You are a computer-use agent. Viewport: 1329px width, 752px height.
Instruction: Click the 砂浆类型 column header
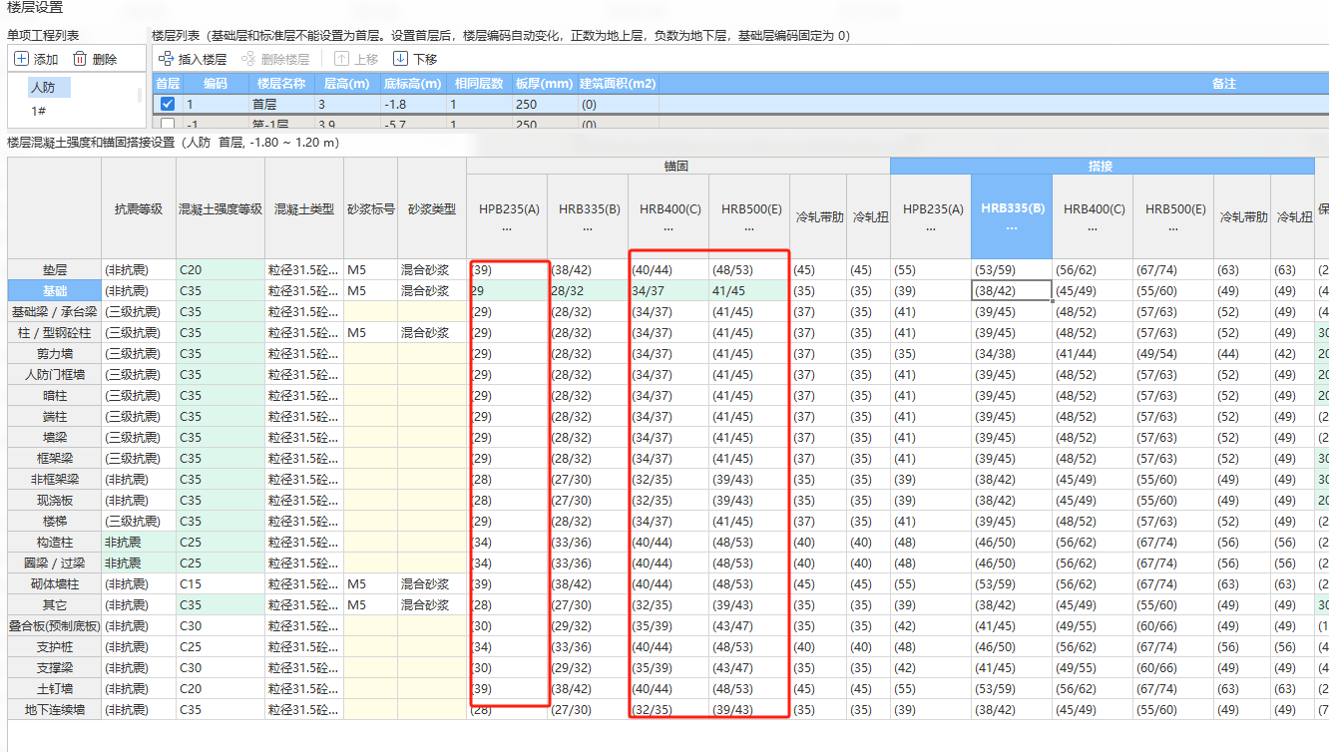(x=432, y=208)
